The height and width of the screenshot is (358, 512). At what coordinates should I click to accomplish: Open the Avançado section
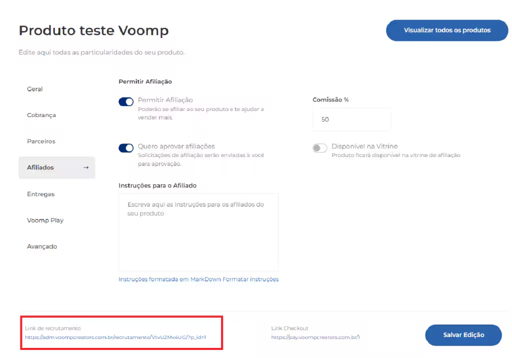tap(42, 246)
